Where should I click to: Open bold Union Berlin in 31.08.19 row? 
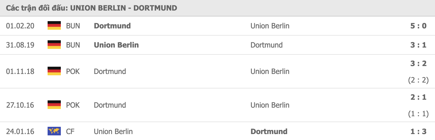[x=116, y=45]
